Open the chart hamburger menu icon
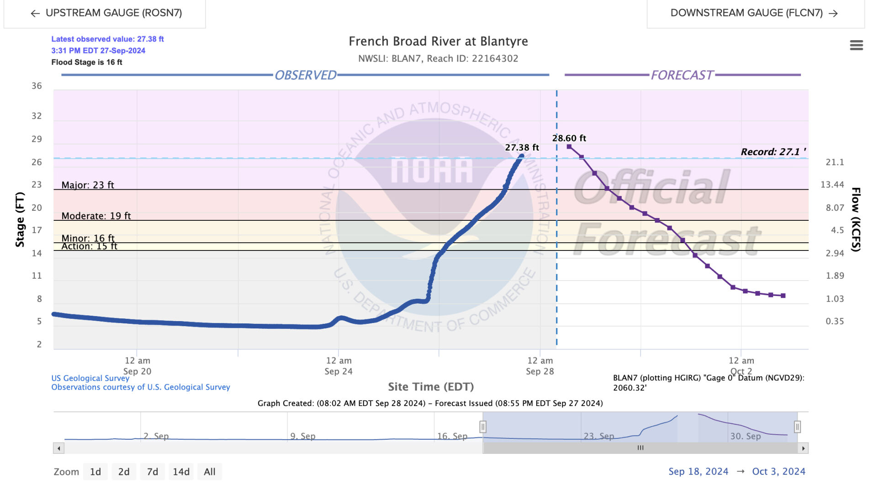The width and height of the screenshot is (884, 489). click(856, 45)
